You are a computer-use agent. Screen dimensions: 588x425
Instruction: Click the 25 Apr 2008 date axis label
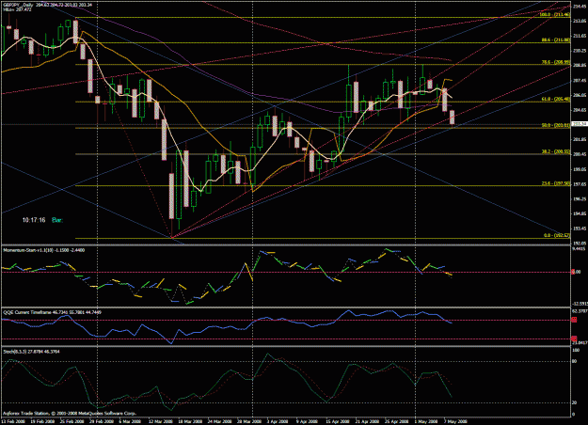(x=396, y=421)
